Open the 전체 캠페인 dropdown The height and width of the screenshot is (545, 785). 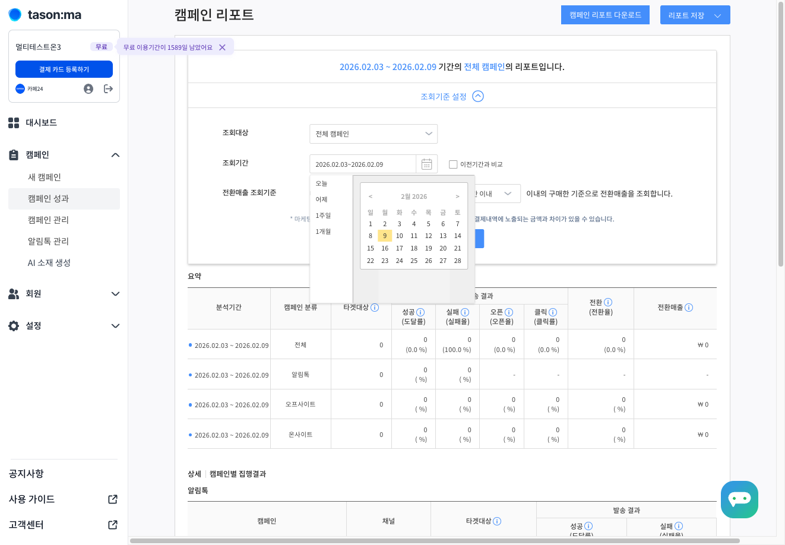click(x=373, y=134)
